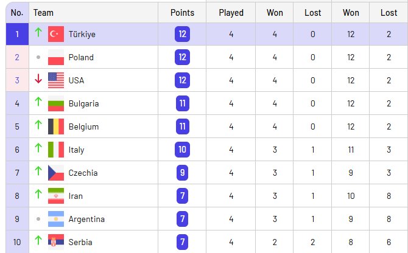Click the No. column header
The height and width of the screenshot is (253, 408).
(x=17, y=13)
